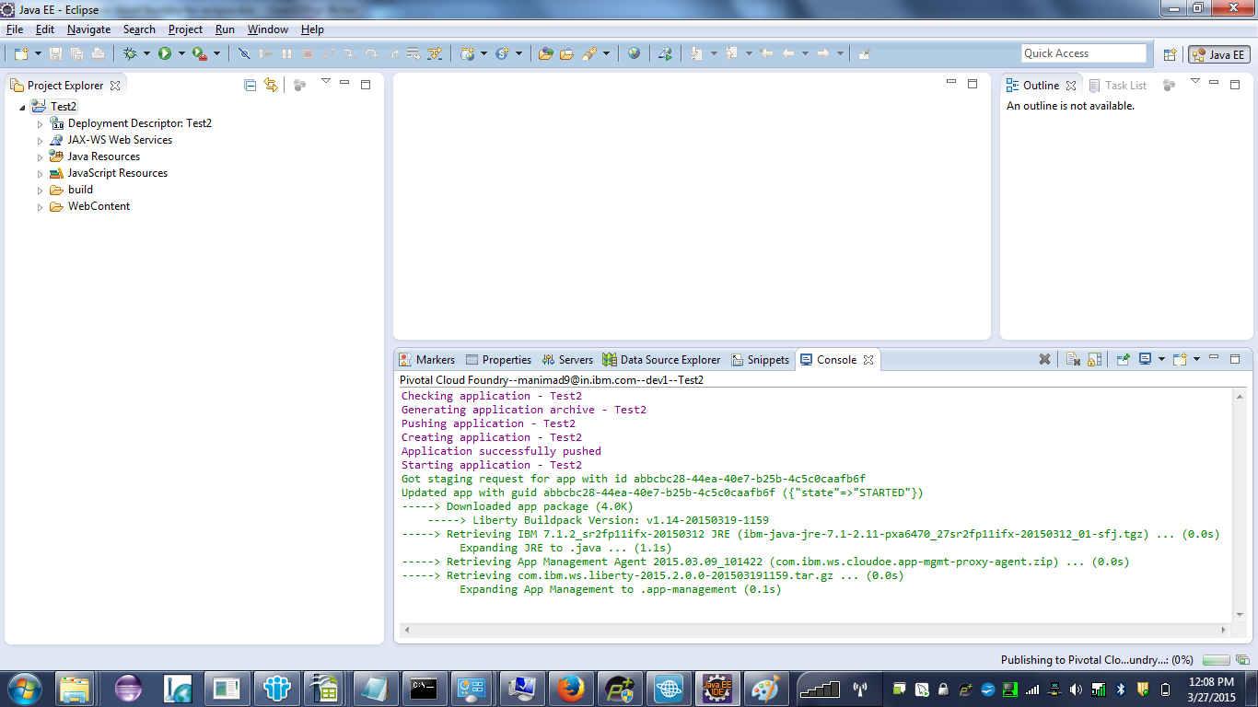Save all open editors
Screen dimensions: 1258x707
(x=77, y=53)
